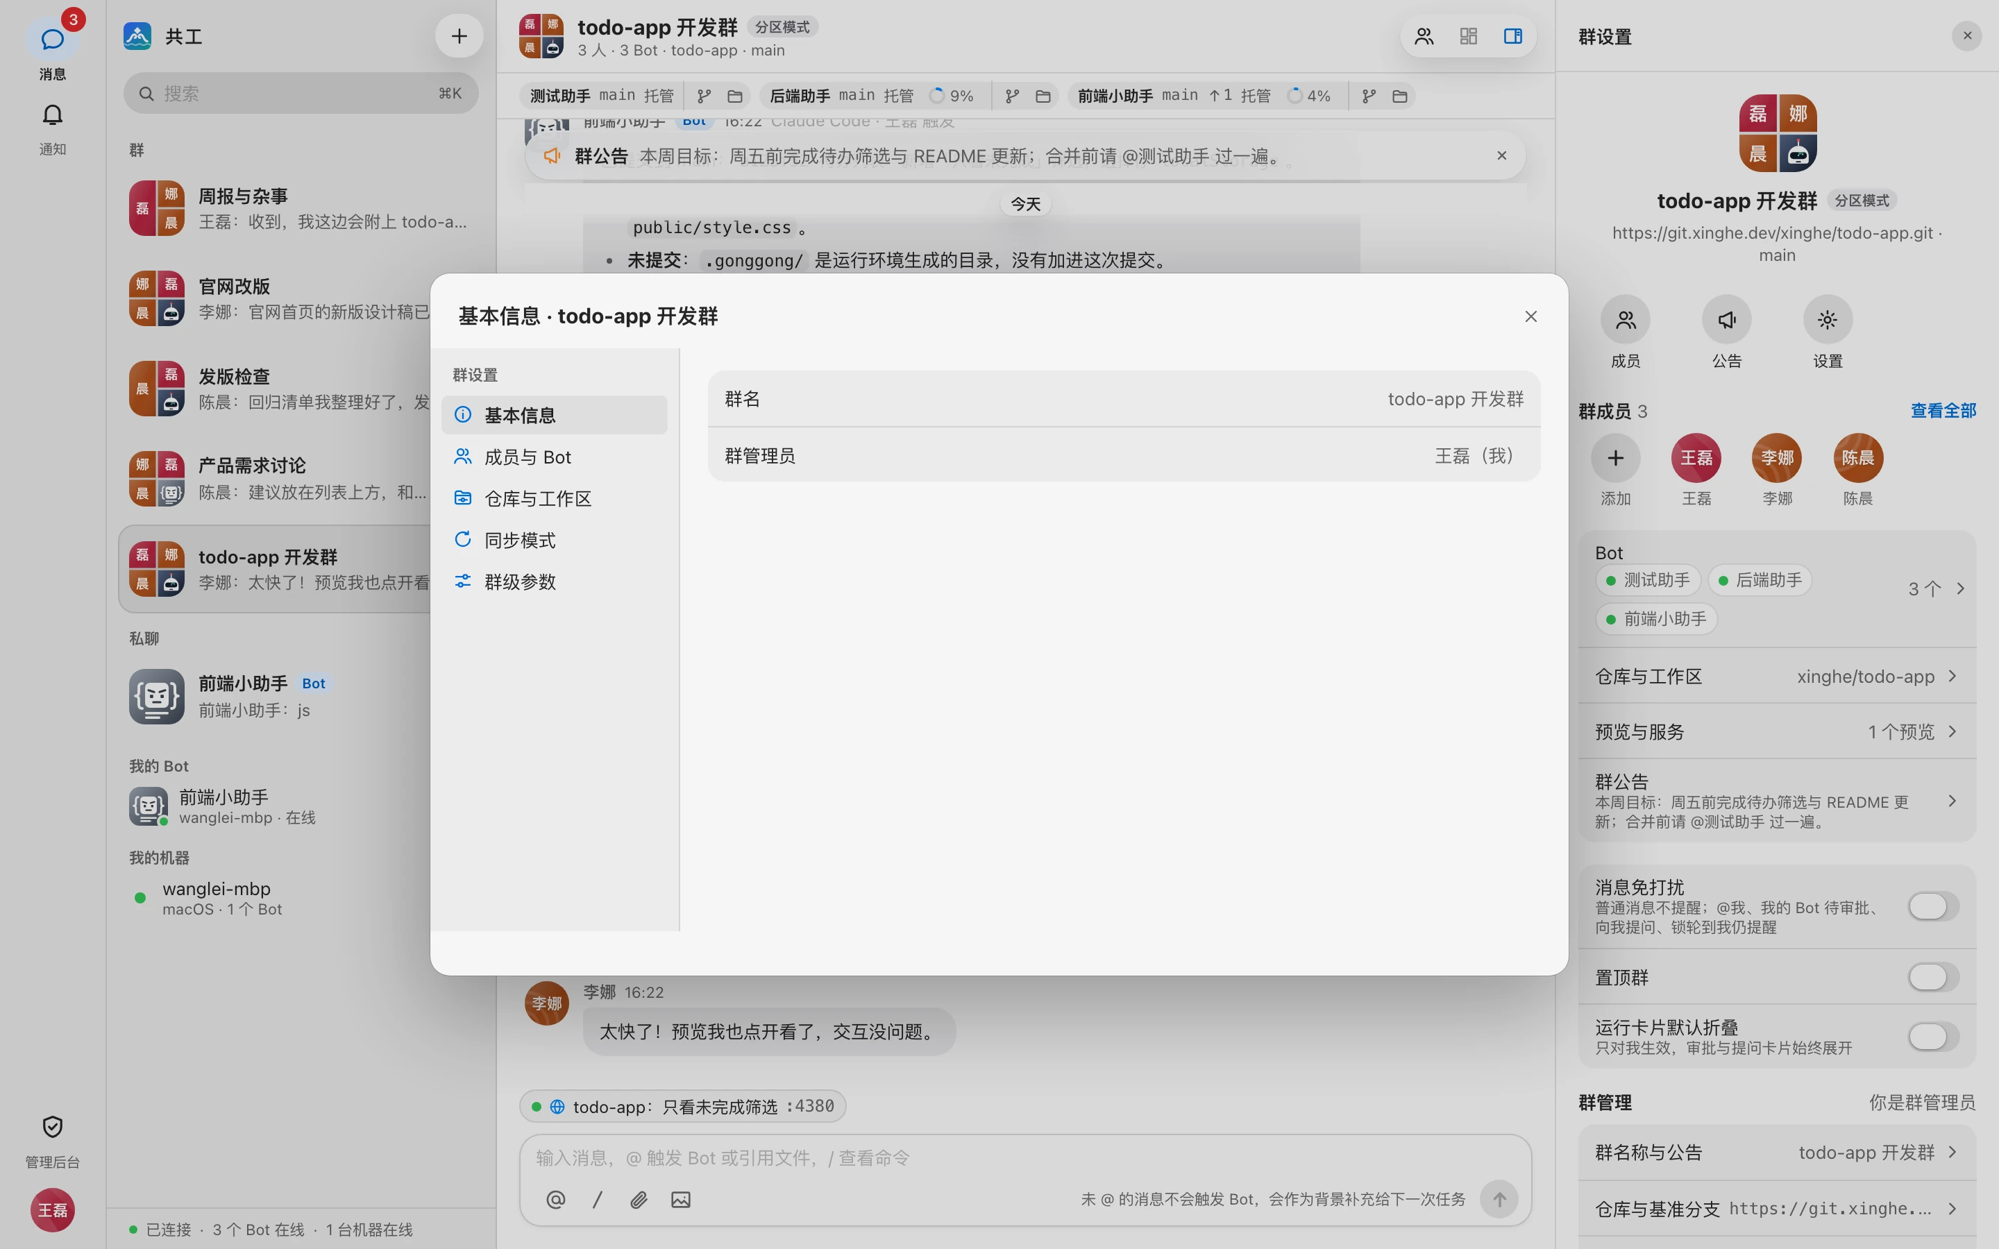Image resolution: width=1999 pixels, height=1249 pixels.
Task: Click the send arrow button in composer
Action: (x=1499, y=1200)
